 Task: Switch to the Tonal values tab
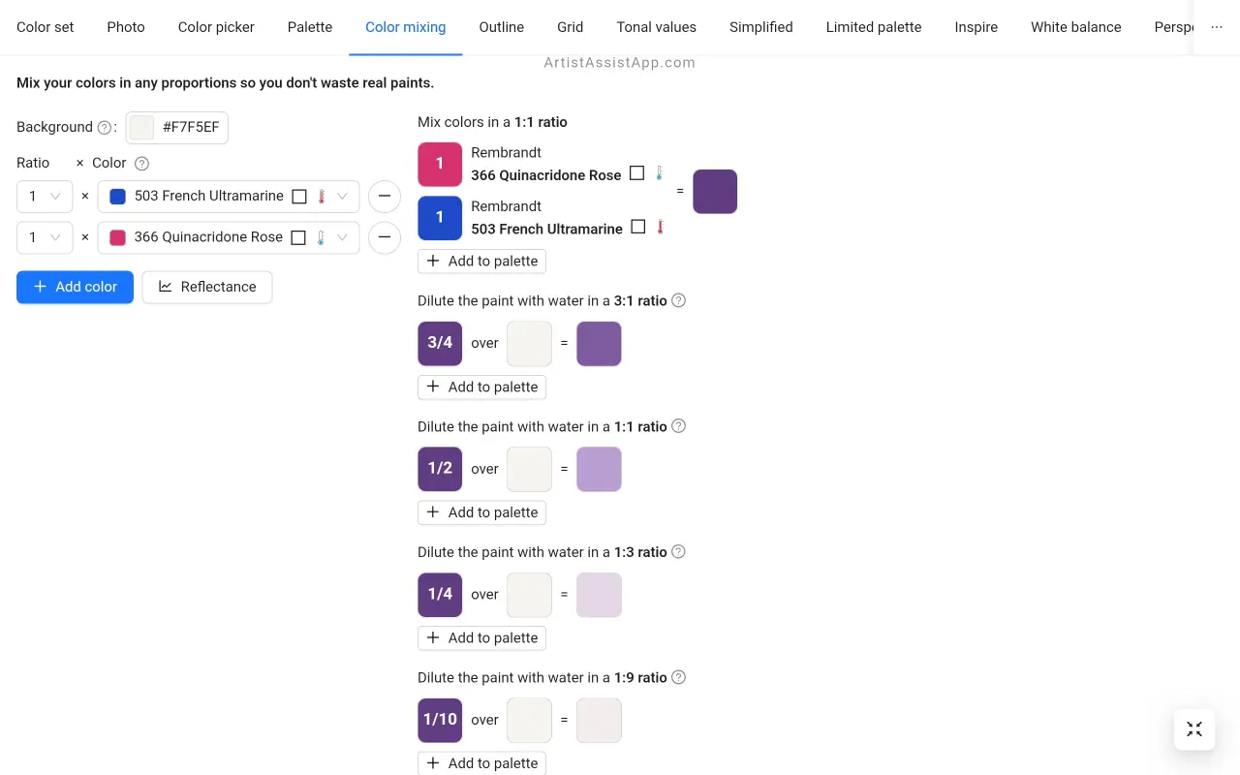point(656,27)
